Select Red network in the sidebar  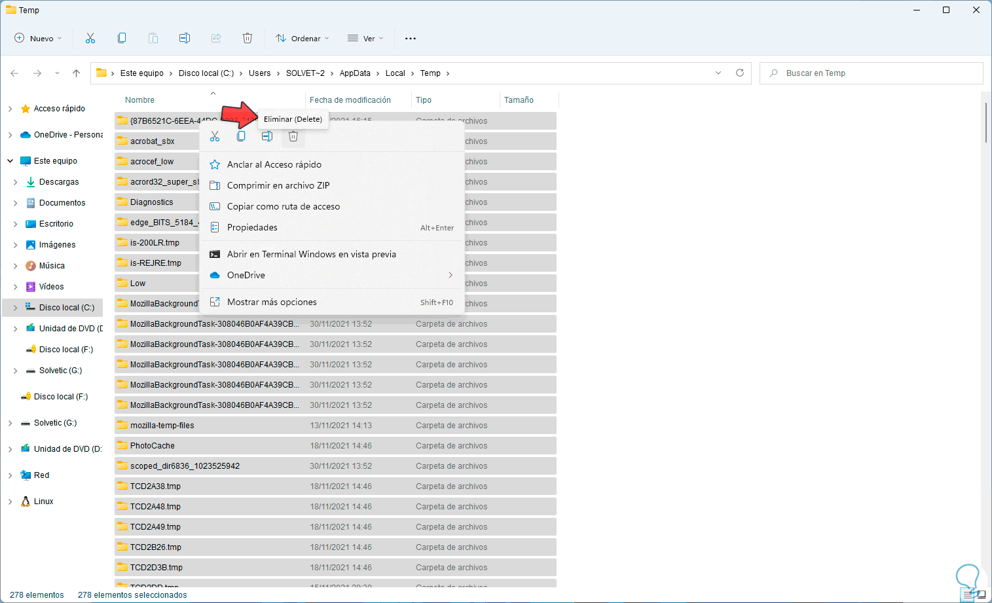(x=41, y=475)
